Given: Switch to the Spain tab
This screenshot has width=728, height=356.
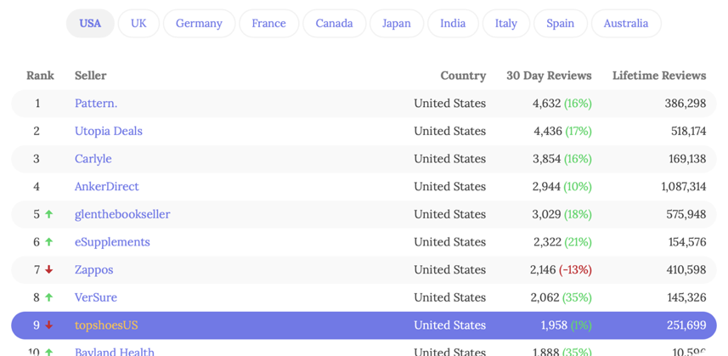Looking at the screenshot, I should coord(560,24).
